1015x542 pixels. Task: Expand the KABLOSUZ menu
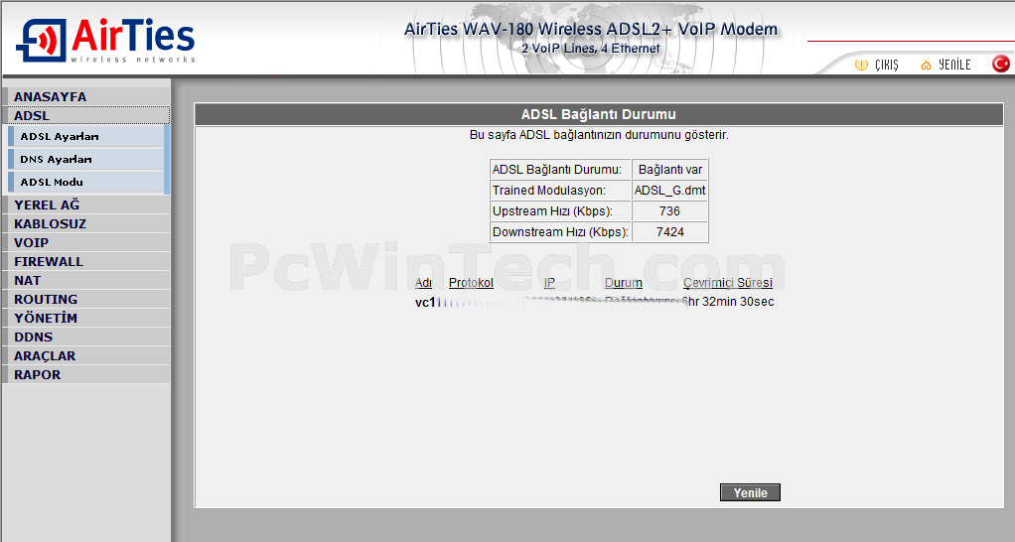[86, 223]
